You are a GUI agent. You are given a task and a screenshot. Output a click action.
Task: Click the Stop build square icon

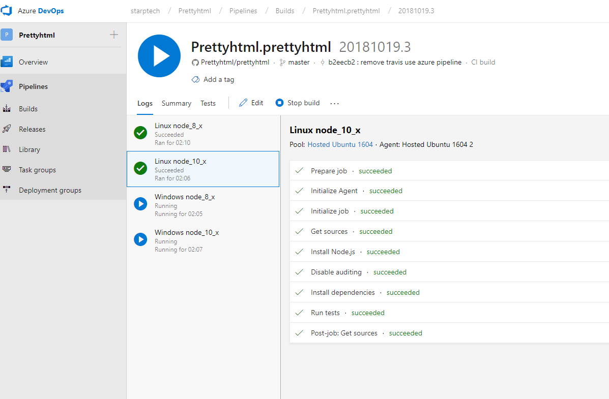click(x=280, y=103)
